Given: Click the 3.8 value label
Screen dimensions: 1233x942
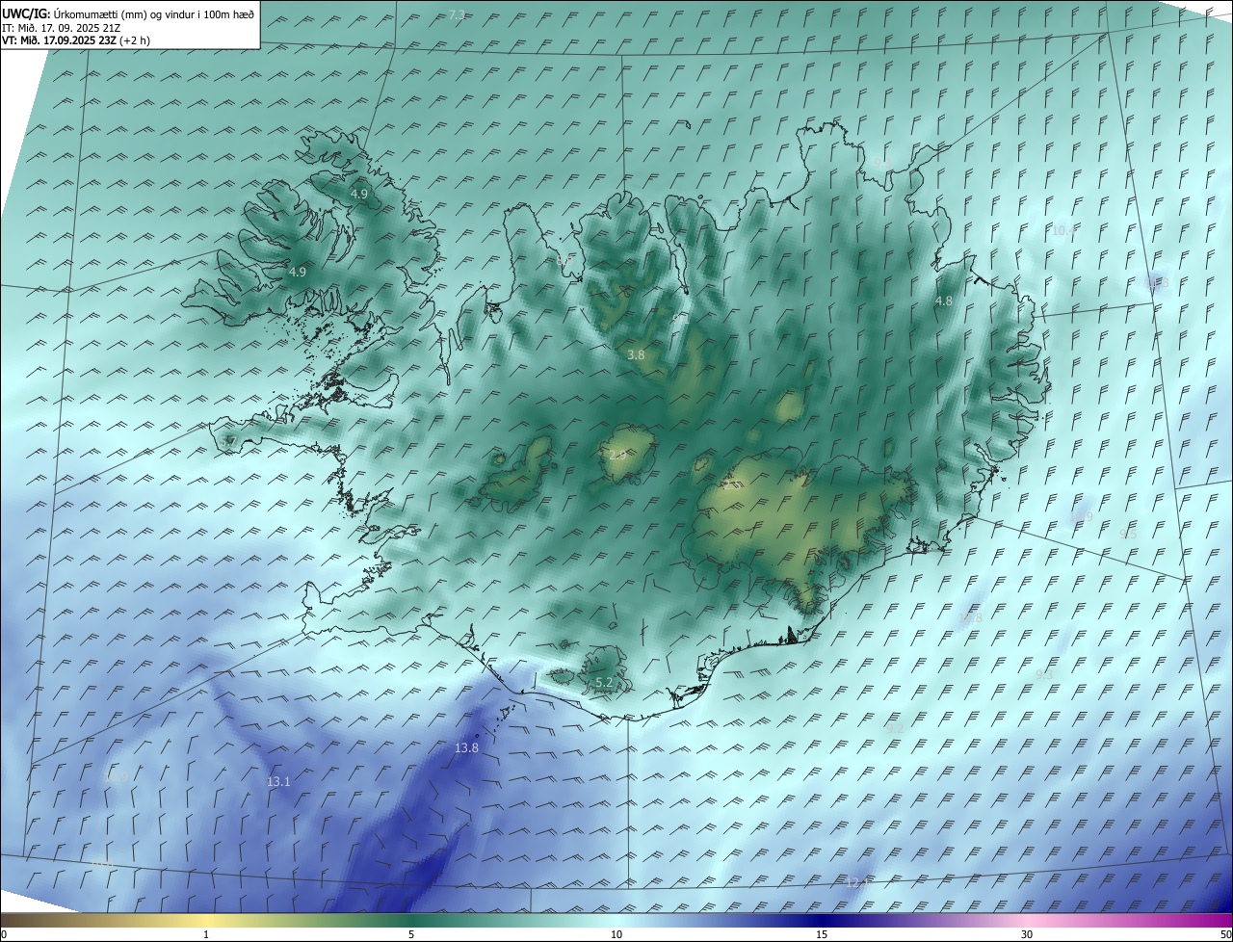Looking at the screenshot, I should (636, 355).
